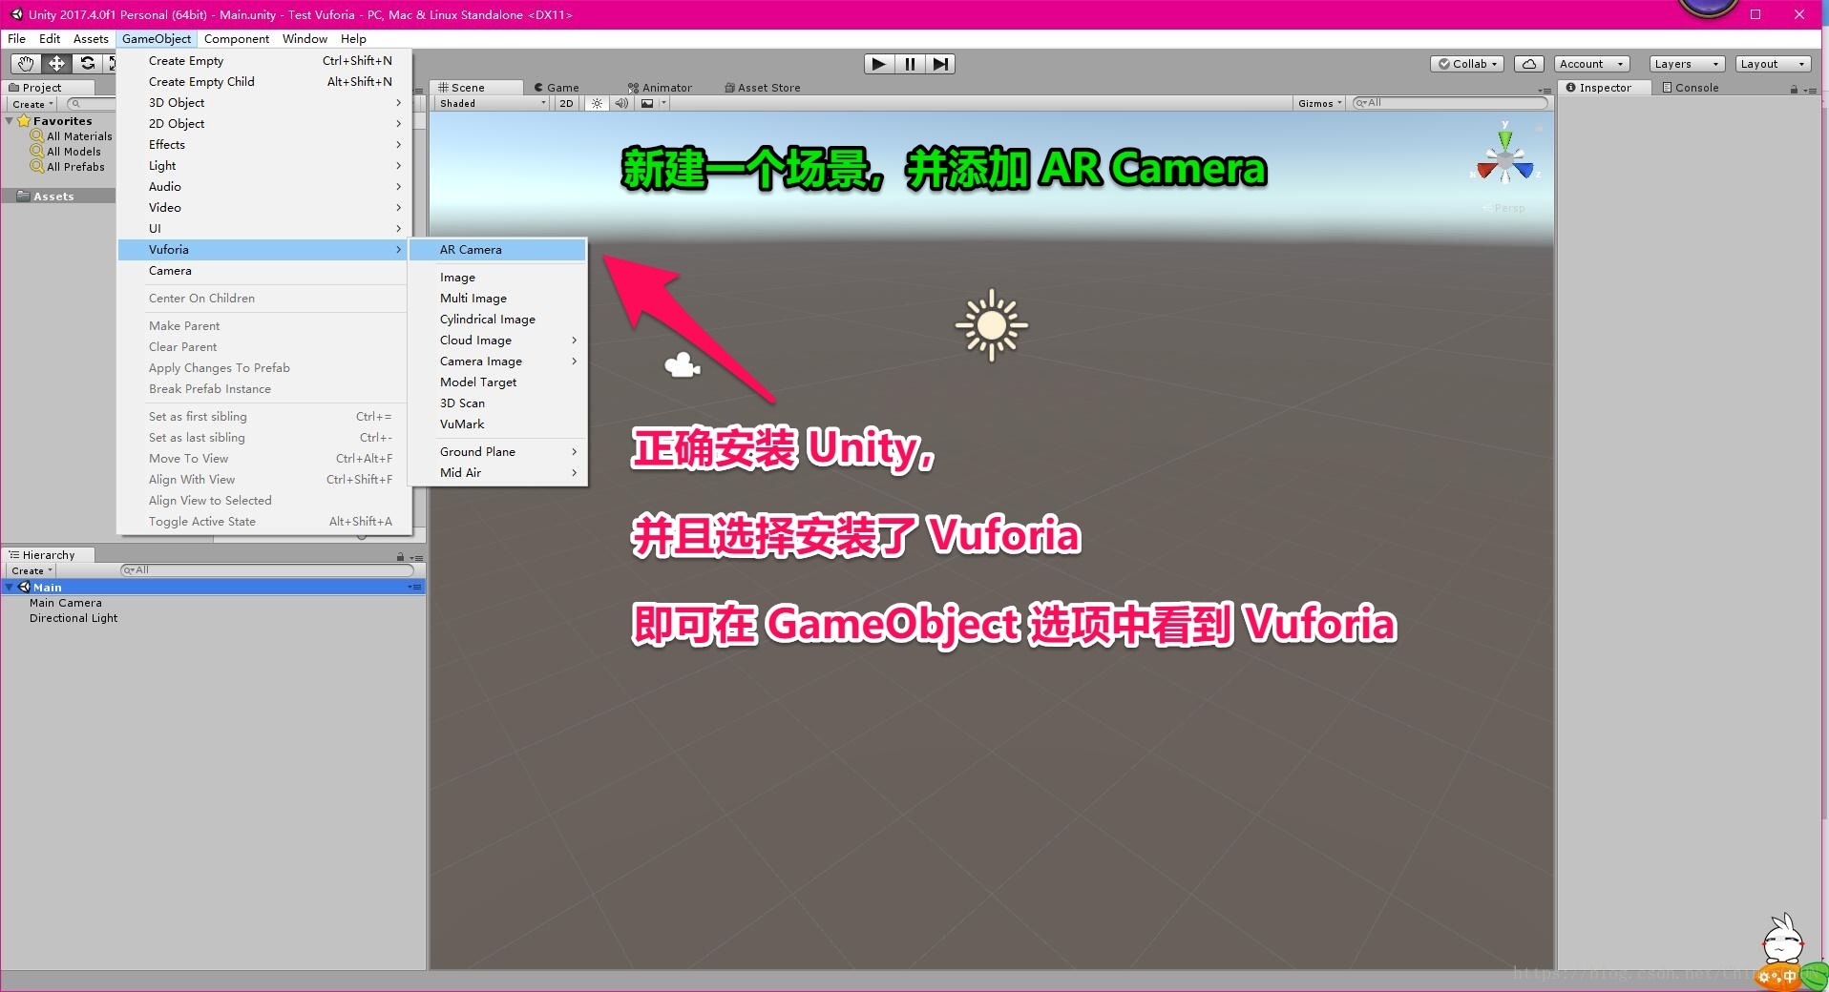Open the Component menu
Screen dimensions: 1829x992
coord(237,39)
